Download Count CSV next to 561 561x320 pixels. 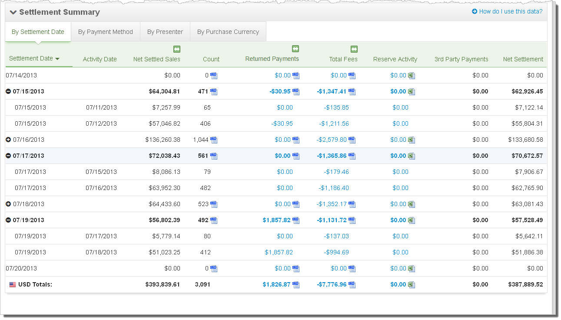coord(214,156)
